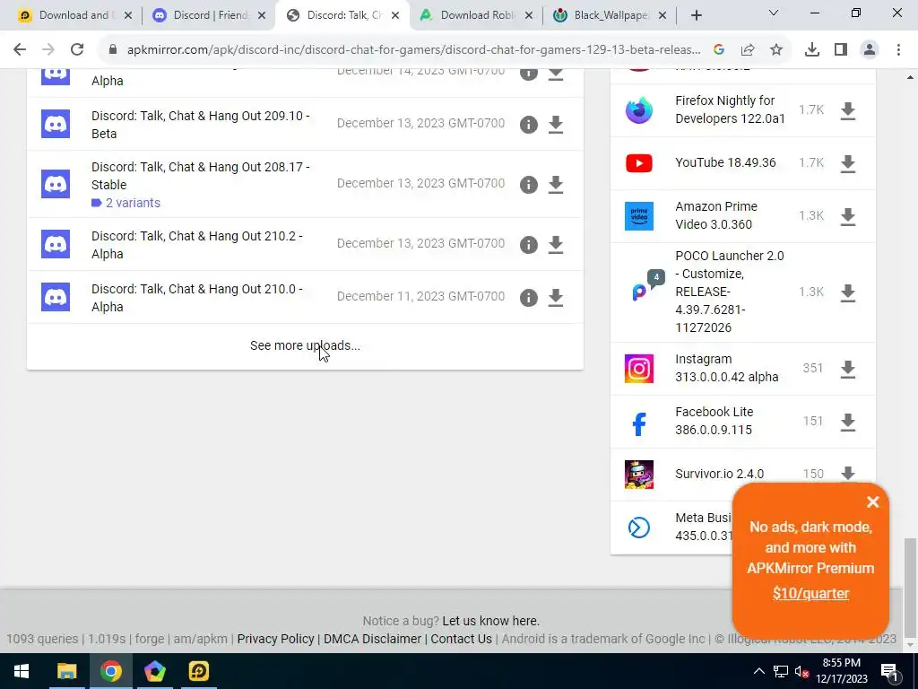Download Amazon Prime Video 3.0.360
The width and height of the screenshot is (918, 689).
[x=848, y=216]
